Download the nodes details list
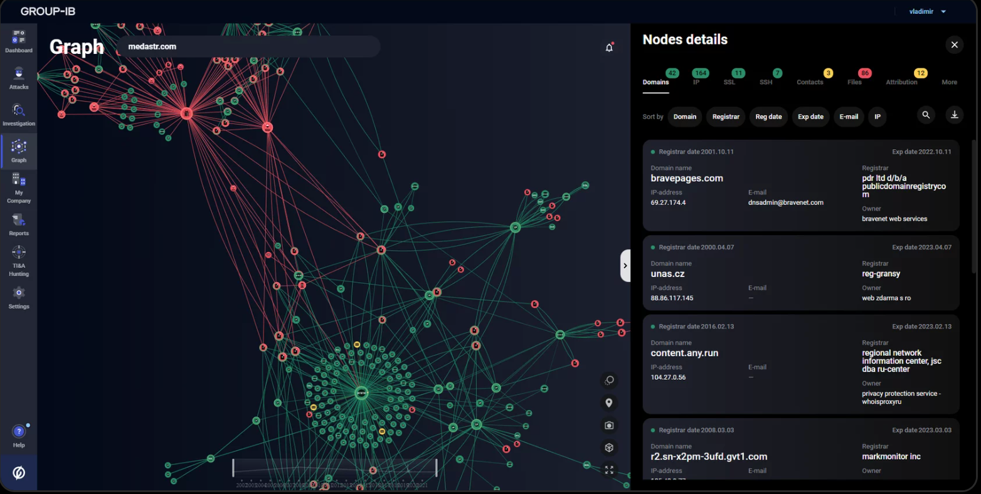The height and width of the screenshot is (494, 981). click(x=954, y=115)
